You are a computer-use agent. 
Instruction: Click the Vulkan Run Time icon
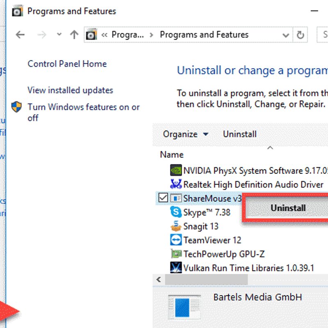(176, 268)
